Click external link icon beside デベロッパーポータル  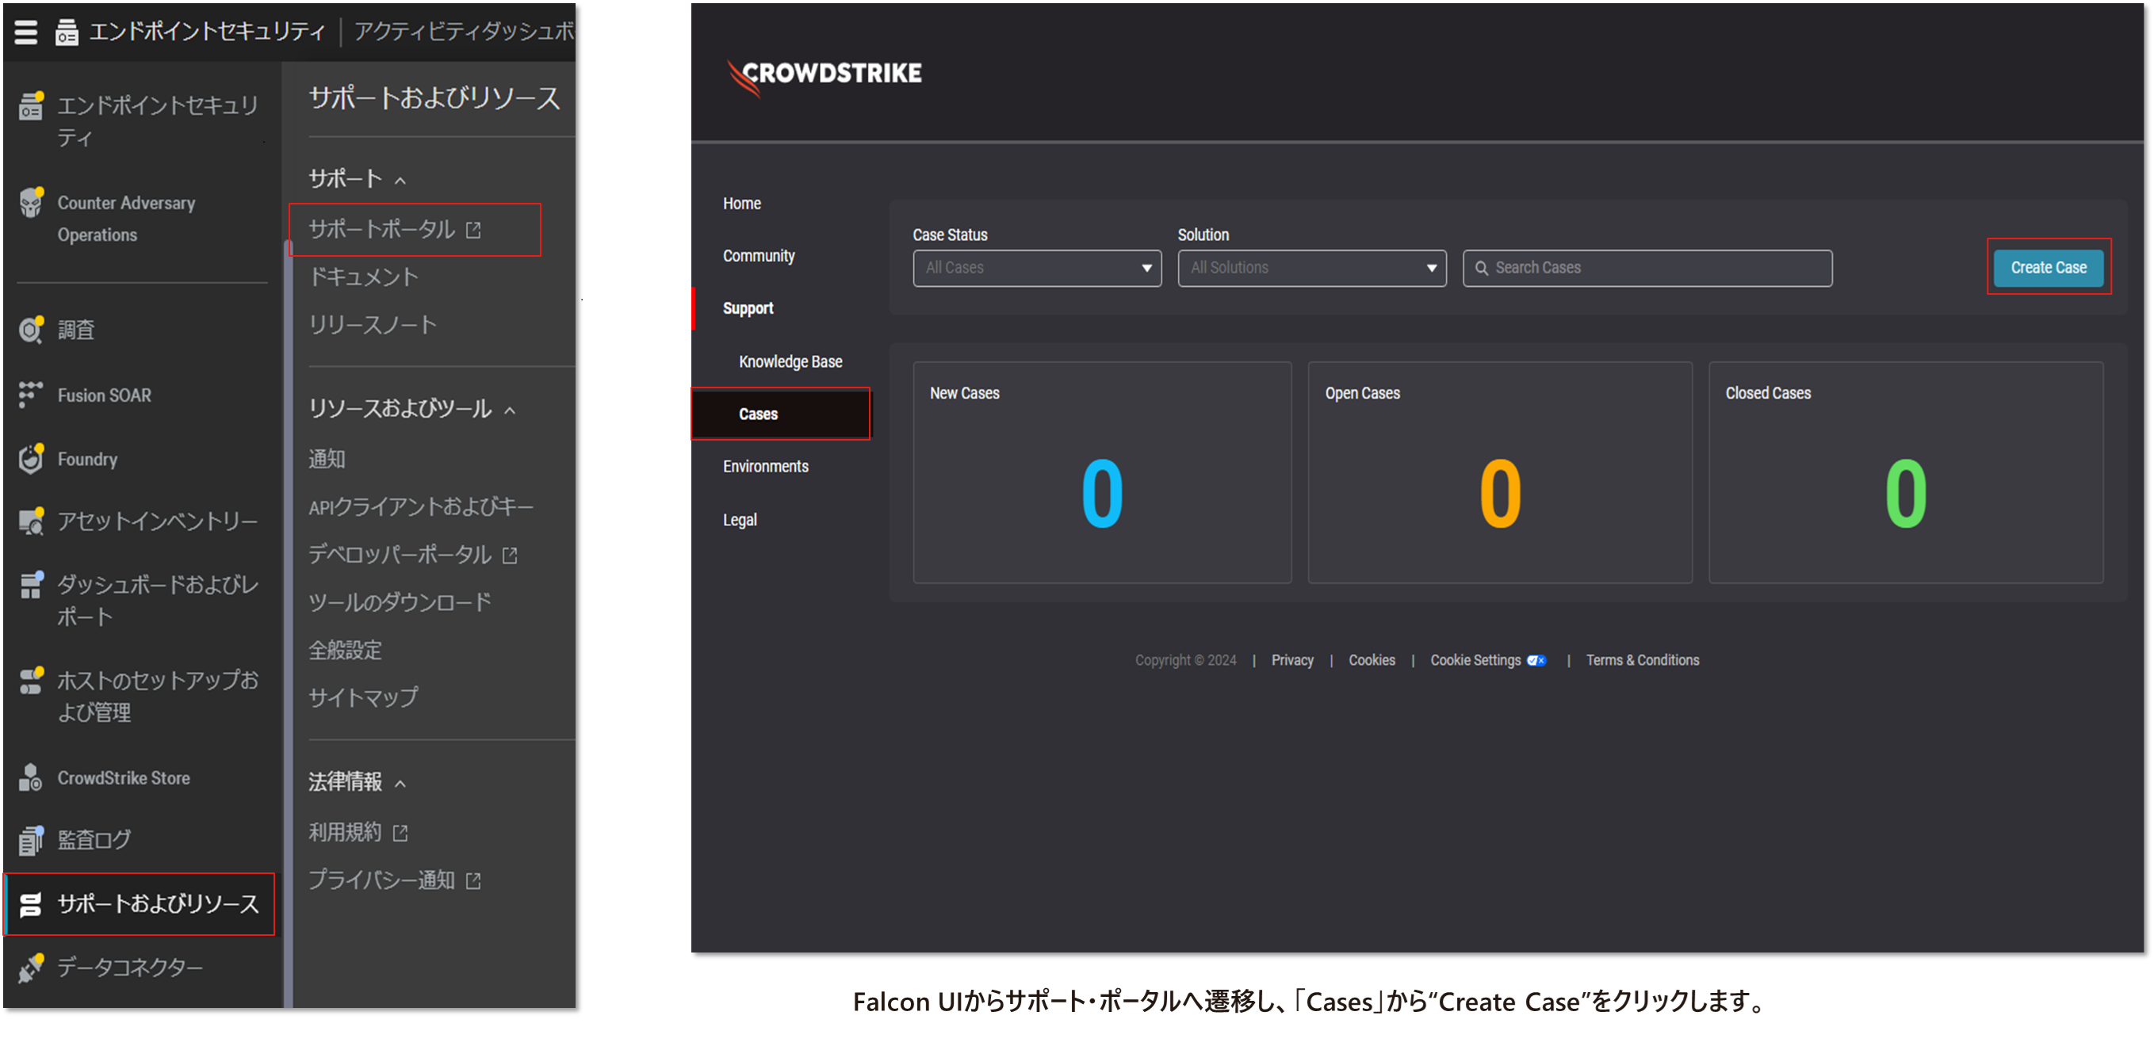tap(510, 555)
